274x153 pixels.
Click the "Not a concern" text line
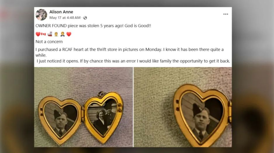49,42
